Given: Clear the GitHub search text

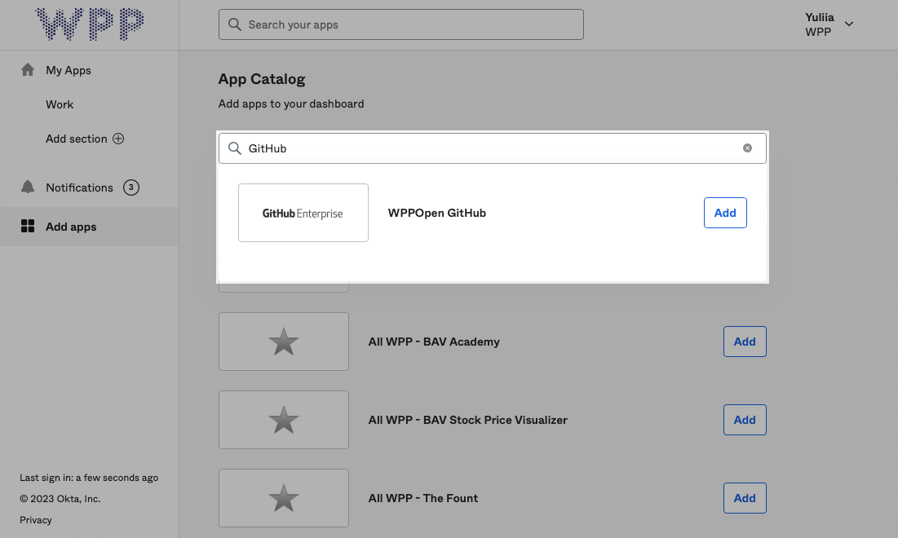Looking at the screenshot, I should tap(747, 148).
